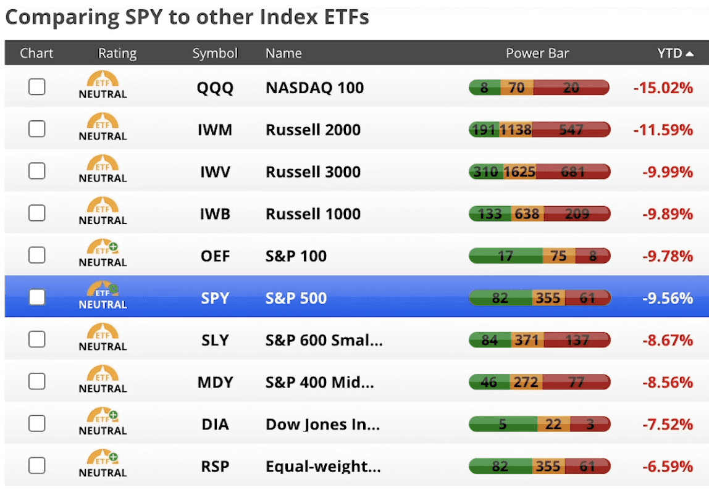Tick the chart checkbox for DIA
The height and width of the screenshot is (490, 709).
(x=36, y=423)
